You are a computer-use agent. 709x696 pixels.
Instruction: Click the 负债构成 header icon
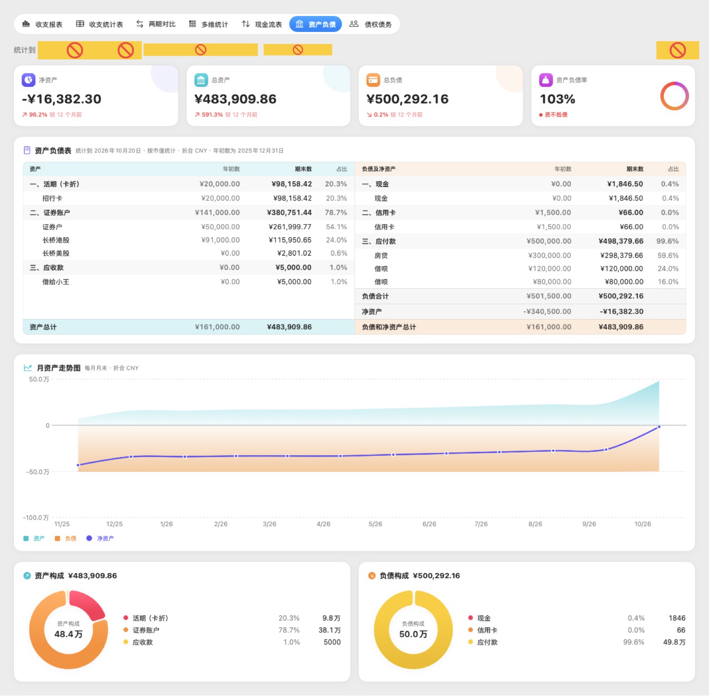(372, 575)
